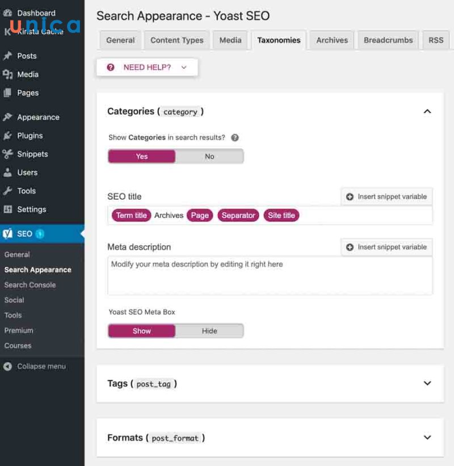Select Yes for showing Categories in search
This screenshot has height=466, width=454.
142,157
